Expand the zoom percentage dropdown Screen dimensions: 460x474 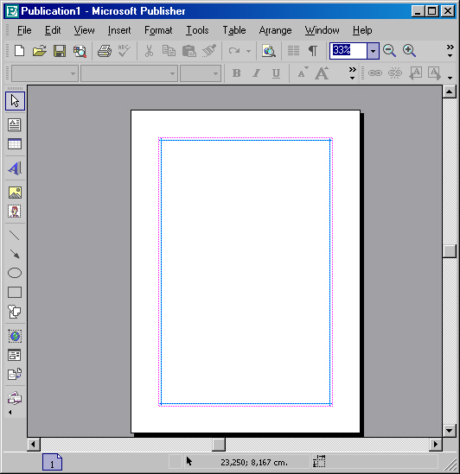373,51
